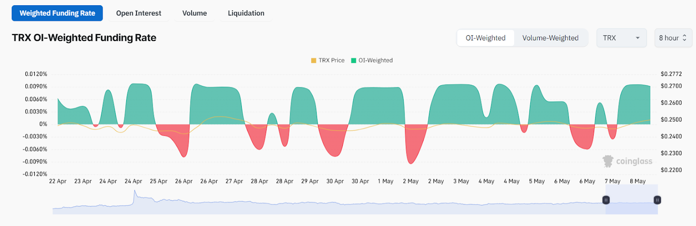Click the $0.2772 price axis label
This screenshot has height=226, width=696.
(671, 74)
